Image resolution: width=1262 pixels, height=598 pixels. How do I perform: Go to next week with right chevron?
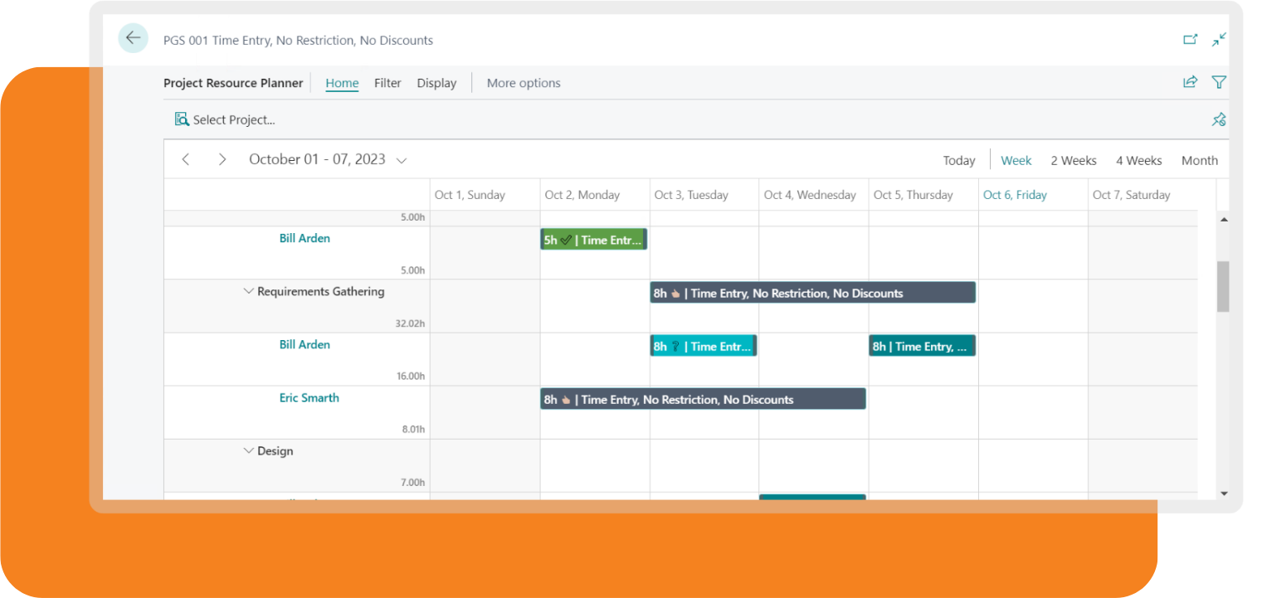[x=222, y=158]
